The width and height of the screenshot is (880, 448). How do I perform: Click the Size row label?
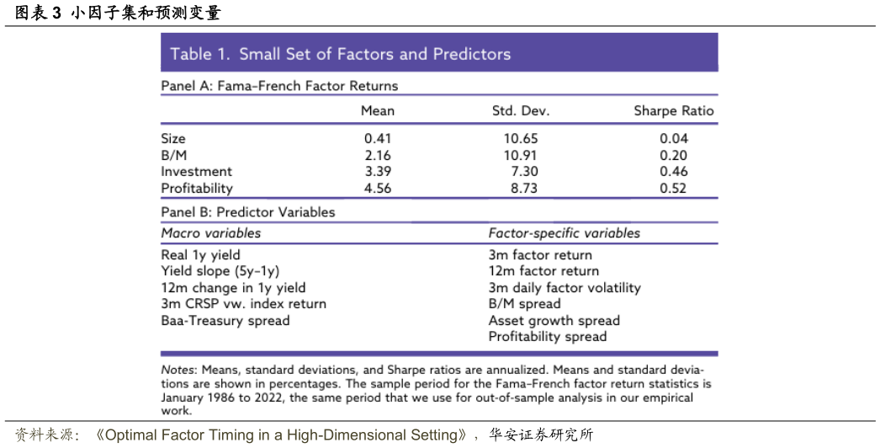coord(173,139)
